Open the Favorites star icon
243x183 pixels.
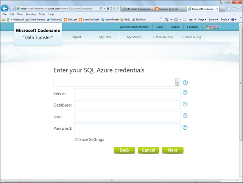(x=234, y=8)
